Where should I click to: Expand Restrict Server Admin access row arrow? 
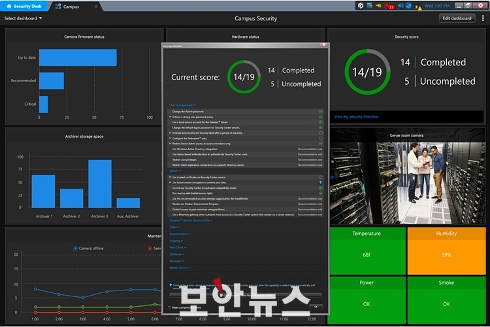tap(170, 144)
